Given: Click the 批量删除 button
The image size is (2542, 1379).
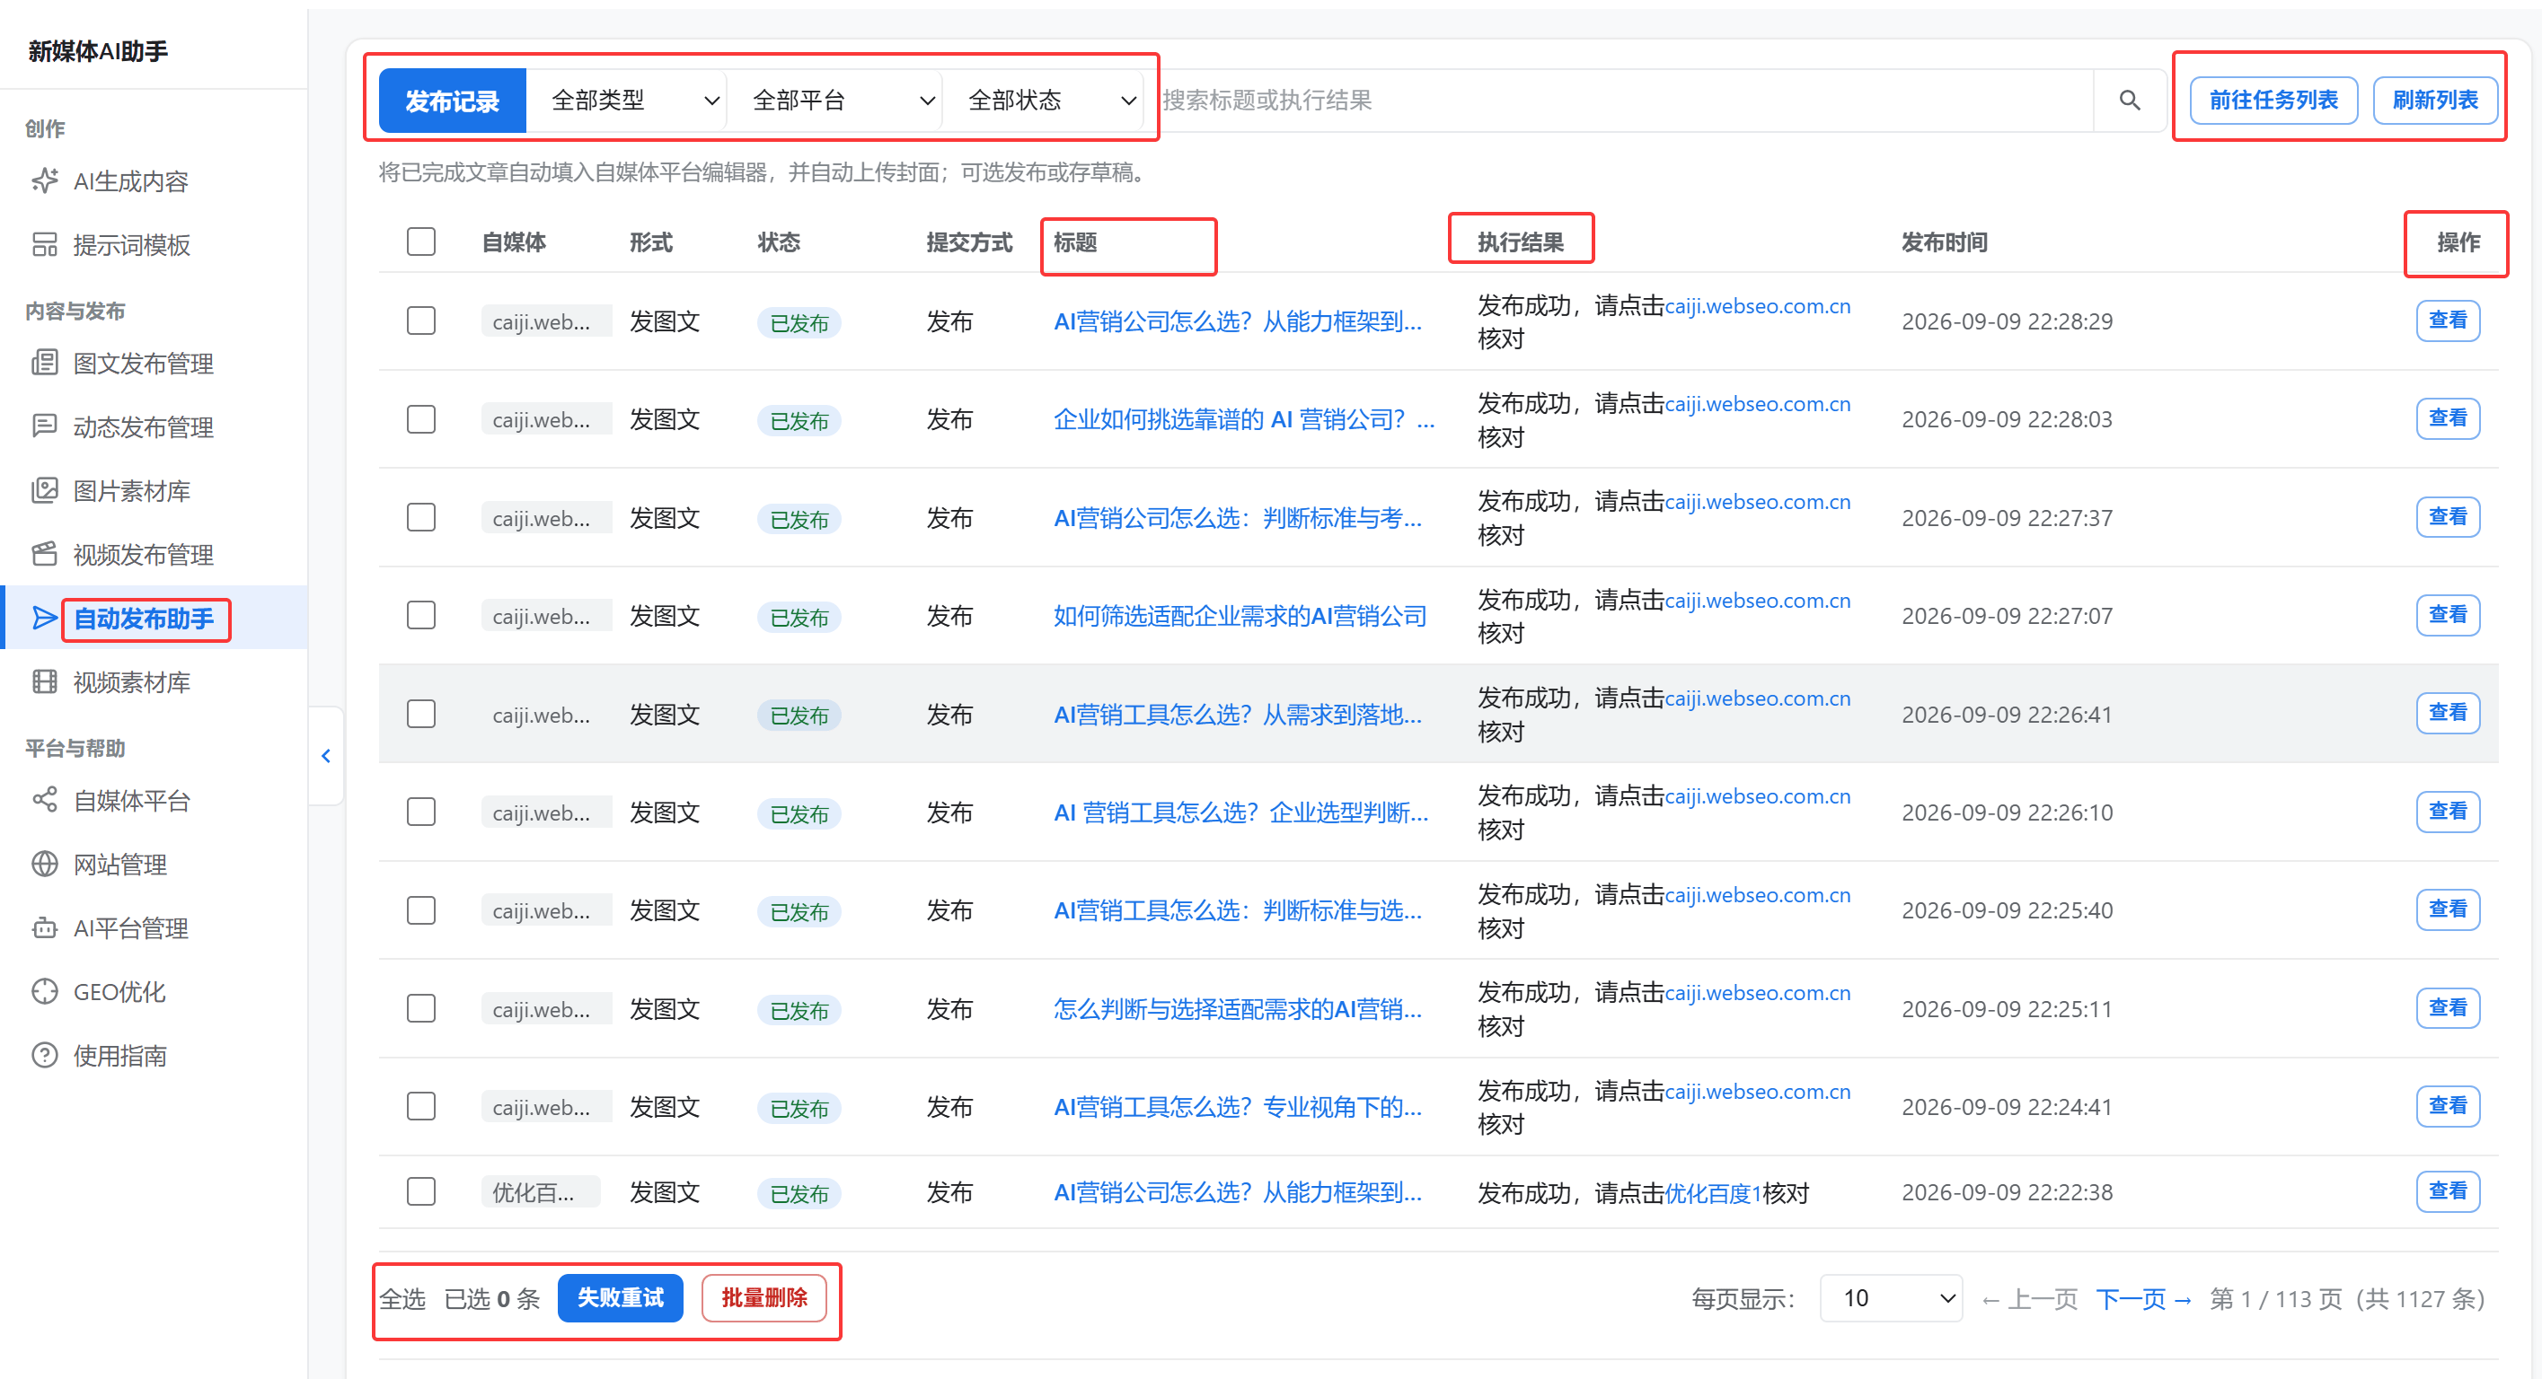Looking at the screenshot, I should (x=763, y=1297).
